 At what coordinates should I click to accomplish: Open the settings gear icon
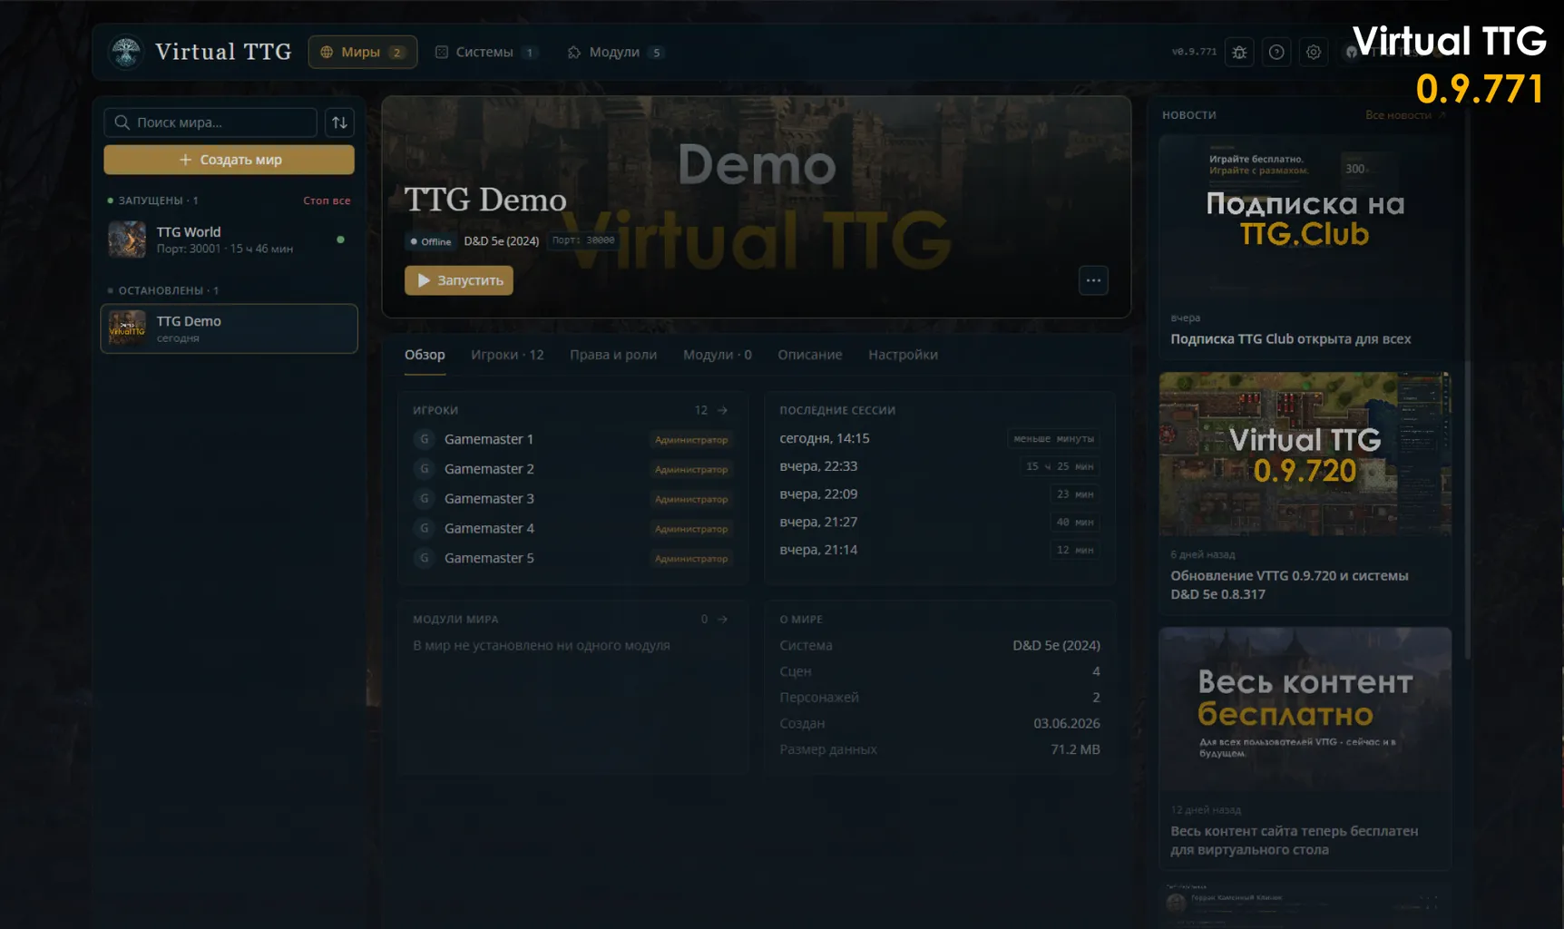[1314, 52]
